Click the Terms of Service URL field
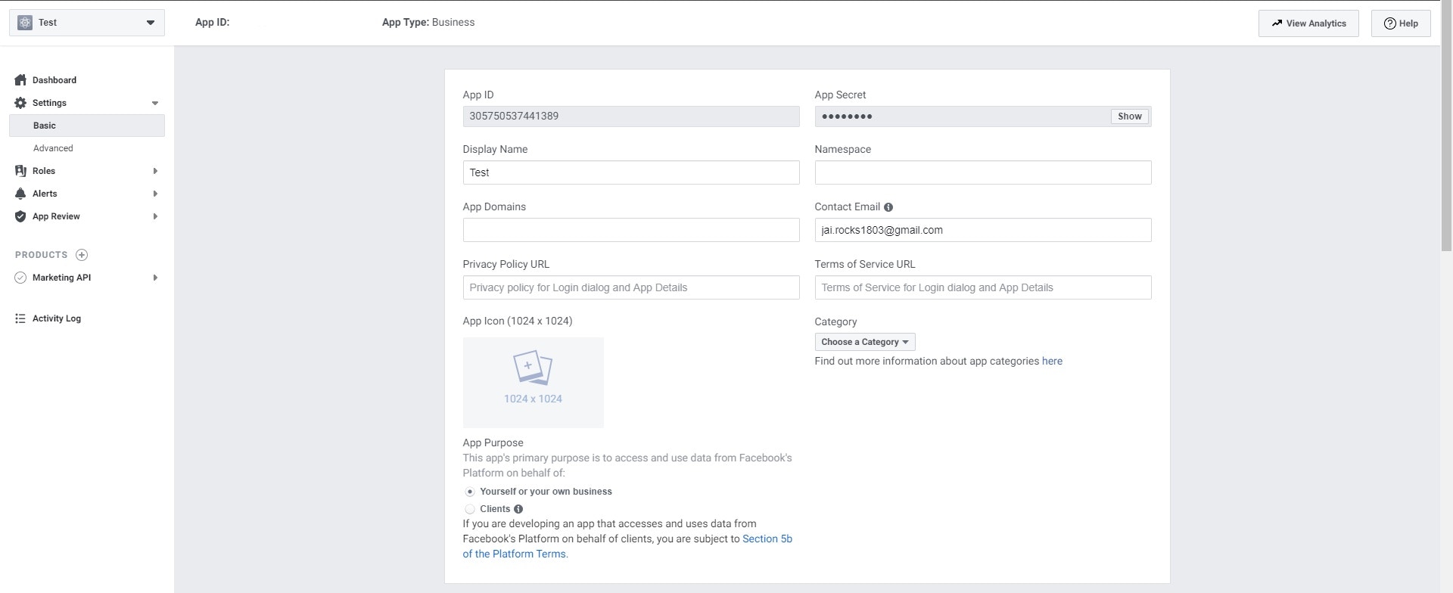The height and width of the screenshot is (593, 1453). [983, 287]
